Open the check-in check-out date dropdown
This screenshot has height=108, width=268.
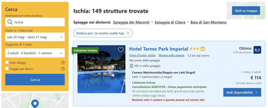pos(35,37)
